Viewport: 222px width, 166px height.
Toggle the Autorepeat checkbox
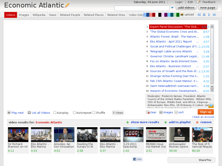[74, 113]
